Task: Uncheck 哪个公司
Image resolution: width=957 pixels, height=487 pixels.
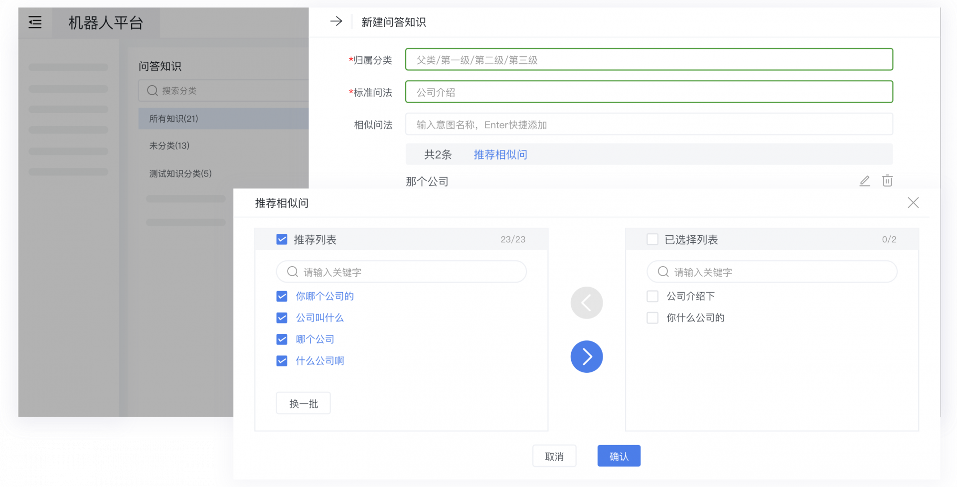Action: (x=282, y=339)
